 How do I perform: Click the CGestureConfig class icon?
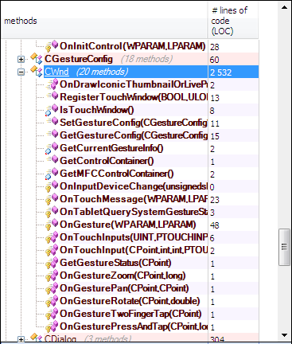click(x=37, y=58)
